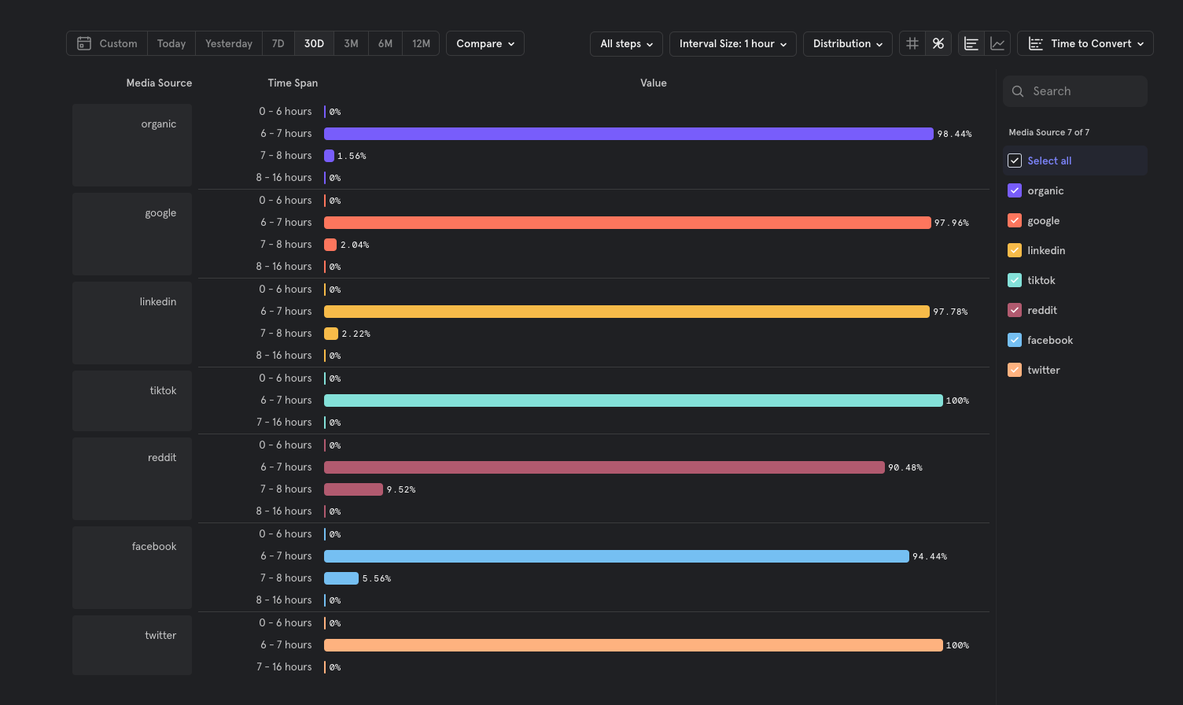Click the reddit 6 - 7 hours bar

click(x=604, y=467)
